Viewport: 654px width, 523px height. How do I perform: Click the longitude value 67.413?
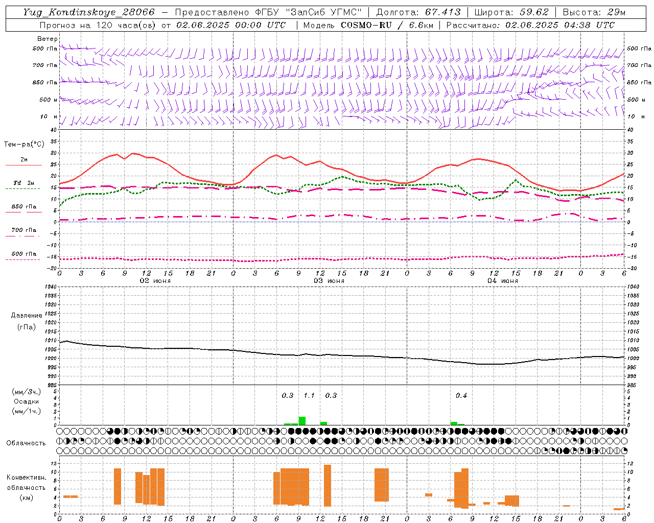[442, 12]
